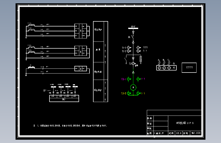Select the 'T2' label in the single-line diagram
The height and width of the screenshot is (143, 221).
tap(130, 64)
